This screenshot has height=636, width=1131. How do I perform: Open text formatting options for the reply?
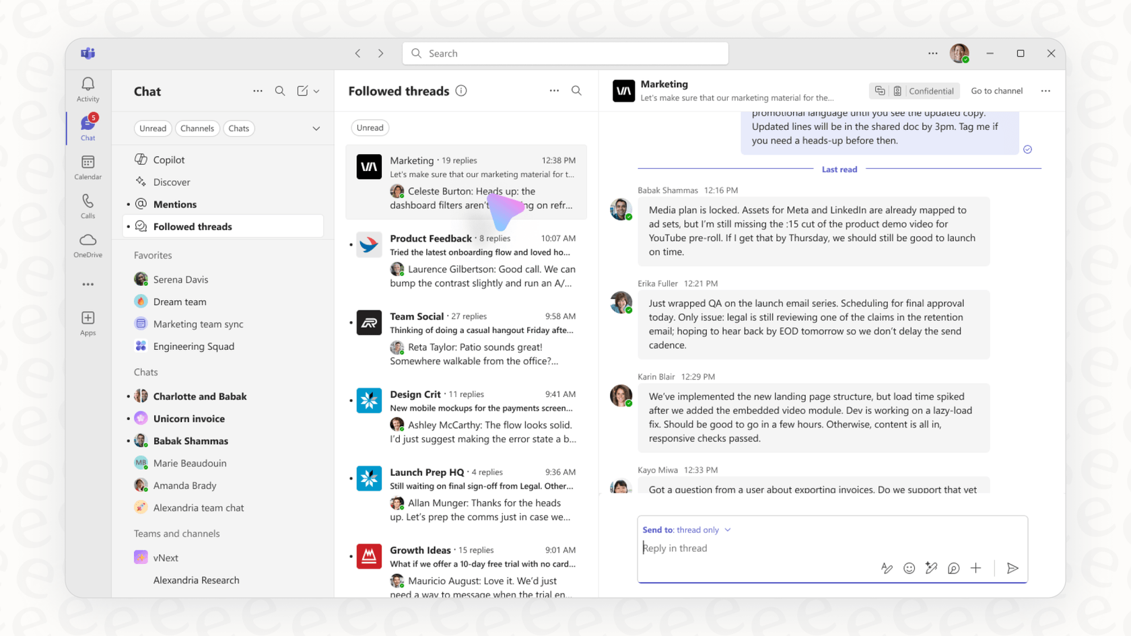click(x=887, y=568)
